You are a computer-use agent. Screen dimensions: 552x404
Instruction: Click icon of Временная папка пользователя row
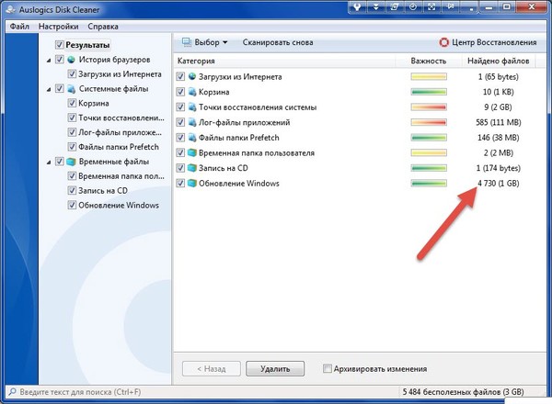tap(192, 152)
